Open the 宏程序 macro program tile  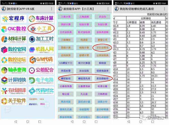14,19
